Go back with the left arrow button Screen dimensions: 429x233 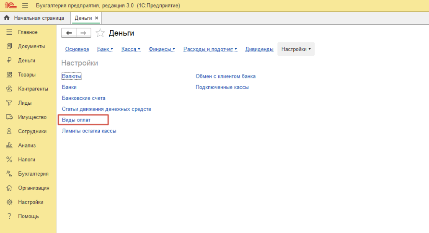[x=69, y=33]
